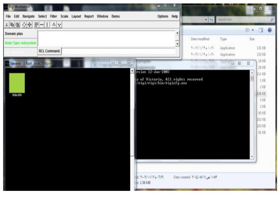Screen dimensions: 279x199
Task: Select the green SQL/DS node
Action: pyautogui.click(x=17, y=83)
